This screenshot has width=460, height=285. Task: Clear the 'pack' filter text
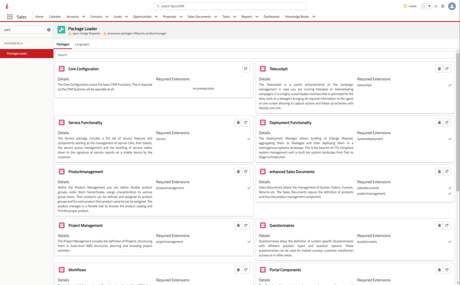pyautogui.click(x=49, y=29)
